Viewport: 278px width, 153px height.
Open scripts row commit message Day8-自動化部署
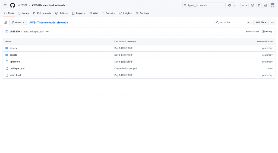point(124,55)
